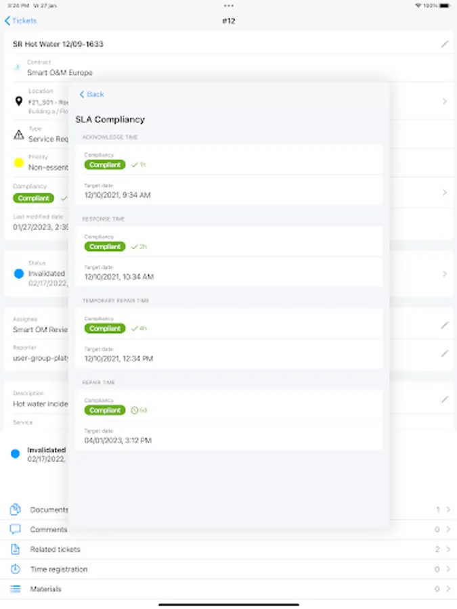Tap the yellow priority indicator

[19, 162]
